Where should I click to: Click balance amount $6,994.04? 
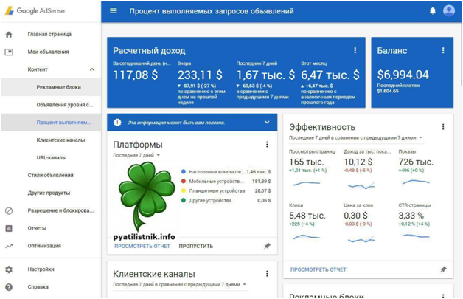[403, 75]
